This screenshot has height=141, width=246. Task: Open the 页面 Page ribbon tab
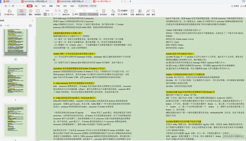58,6
